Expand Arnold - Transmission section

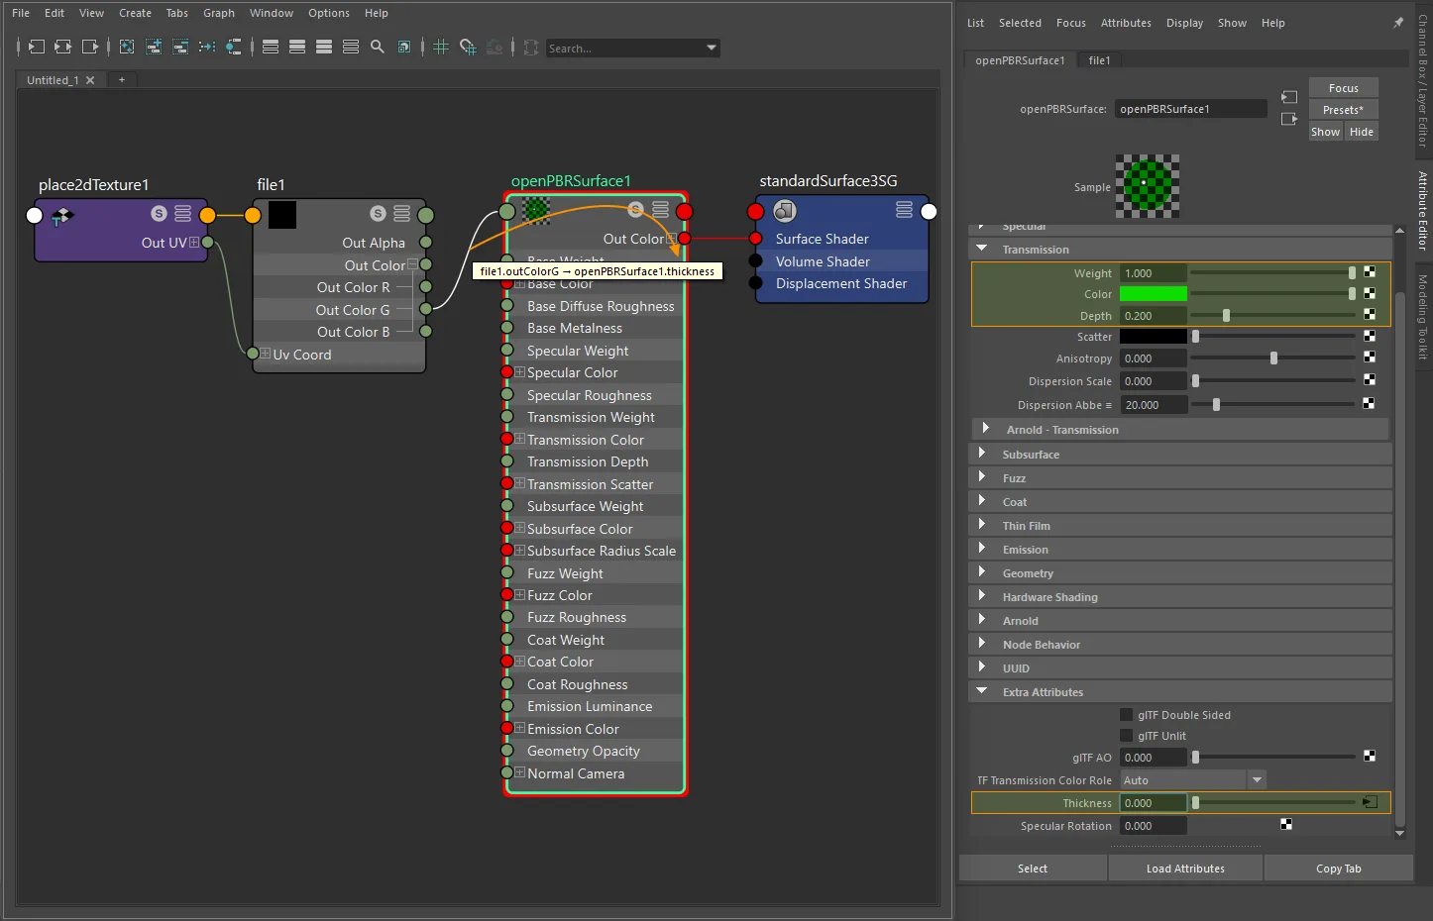[x=985, y=428]
